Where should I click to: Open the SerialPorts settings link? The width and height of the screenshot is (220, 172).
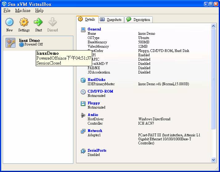point(97,150)
